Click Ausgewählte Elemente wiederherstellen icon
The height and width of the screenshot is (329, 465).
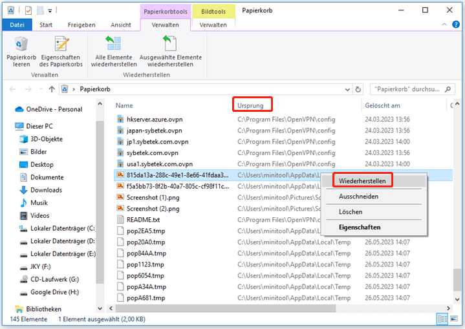click(x=170, y=43)
